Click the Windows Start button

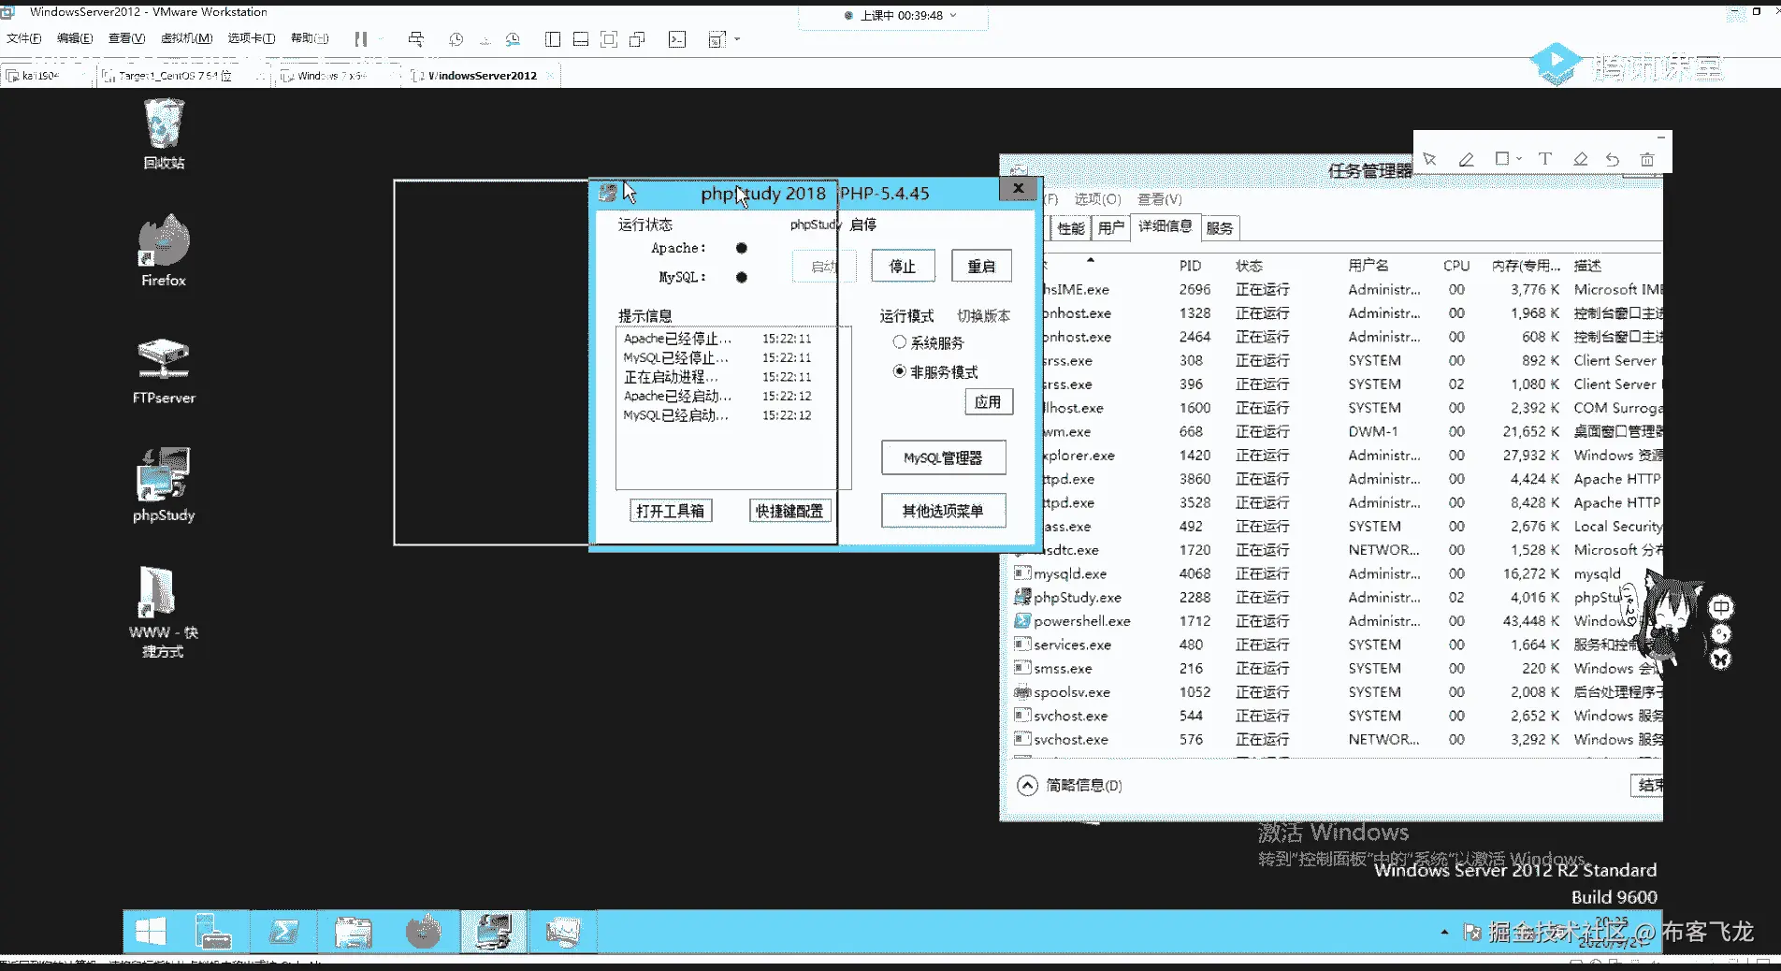point(151,932)
